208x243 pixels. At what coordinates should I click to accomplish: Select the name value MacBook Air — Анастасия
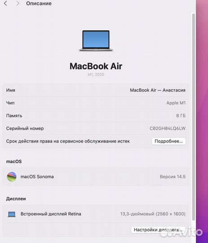tap(158, 90)
